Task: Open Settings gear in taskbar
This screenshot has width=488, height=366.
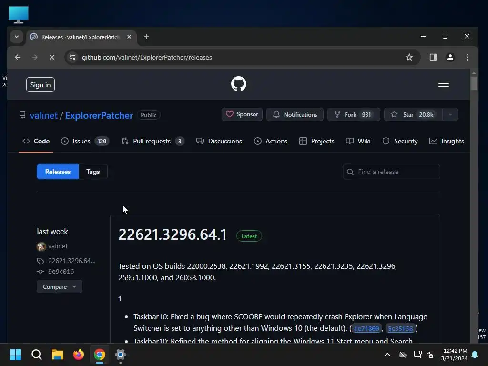Action: tap(121, 355)
